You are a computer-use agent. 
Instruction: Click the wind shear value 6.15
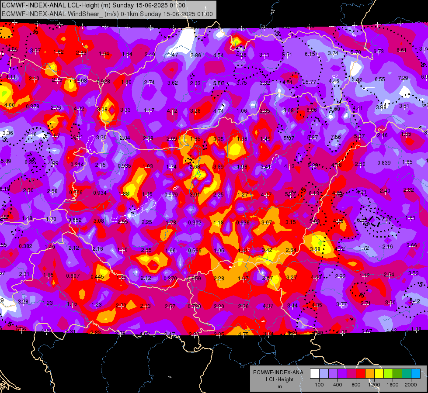coord(310,54)
